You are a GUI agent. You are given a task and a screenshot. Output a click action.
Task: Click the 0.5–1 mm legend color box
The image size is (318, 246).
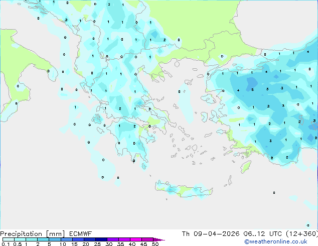[x=20, y=239]
